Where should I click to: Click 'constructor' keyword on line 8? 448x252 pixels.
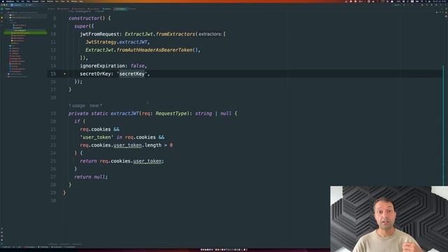click(x=84, y=18)
